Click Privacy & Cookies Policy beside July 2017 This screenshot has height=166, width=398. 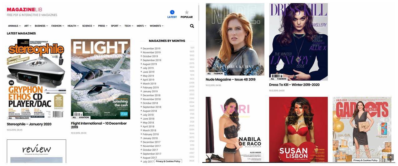(168, 161)
